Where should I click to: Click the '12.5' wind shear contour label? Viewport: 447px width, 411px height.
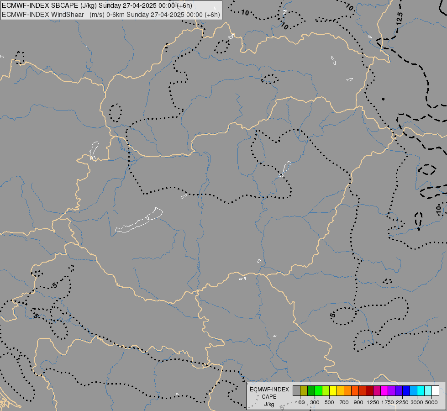click(x=400, y=19)
